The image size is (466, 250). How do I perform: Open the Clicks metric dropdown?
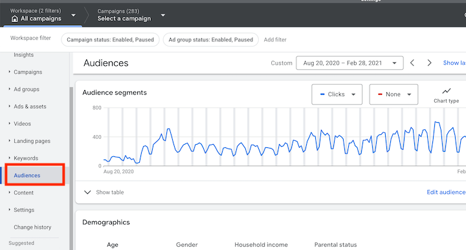pyautogui.click(x=337, y=94)
